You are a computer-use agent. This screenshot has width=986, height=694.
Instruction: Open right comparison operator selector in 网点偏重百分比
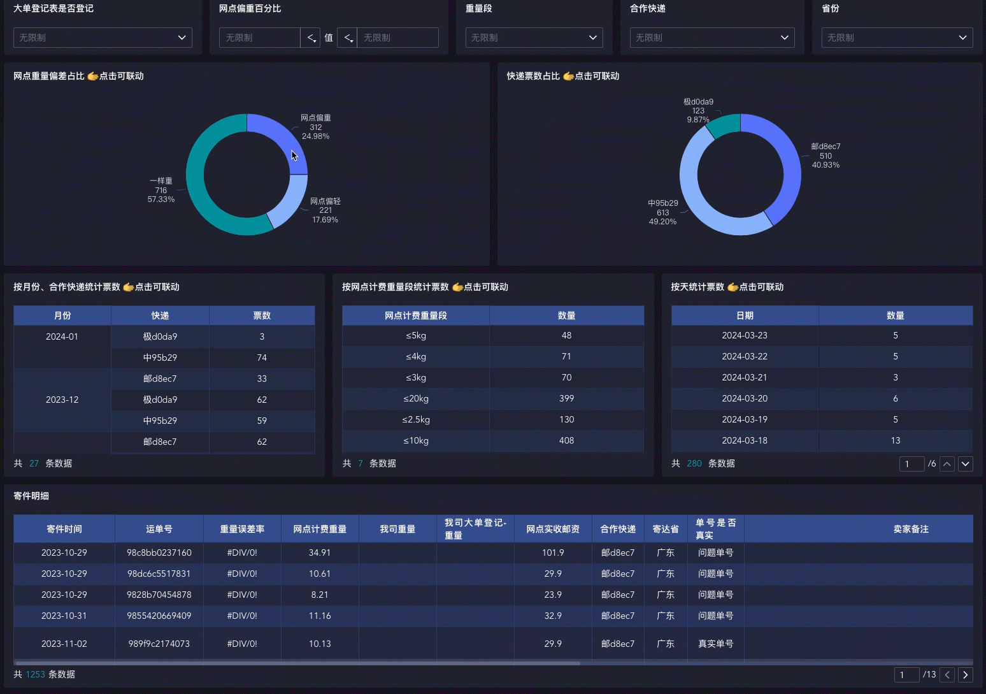click(347, 38)
